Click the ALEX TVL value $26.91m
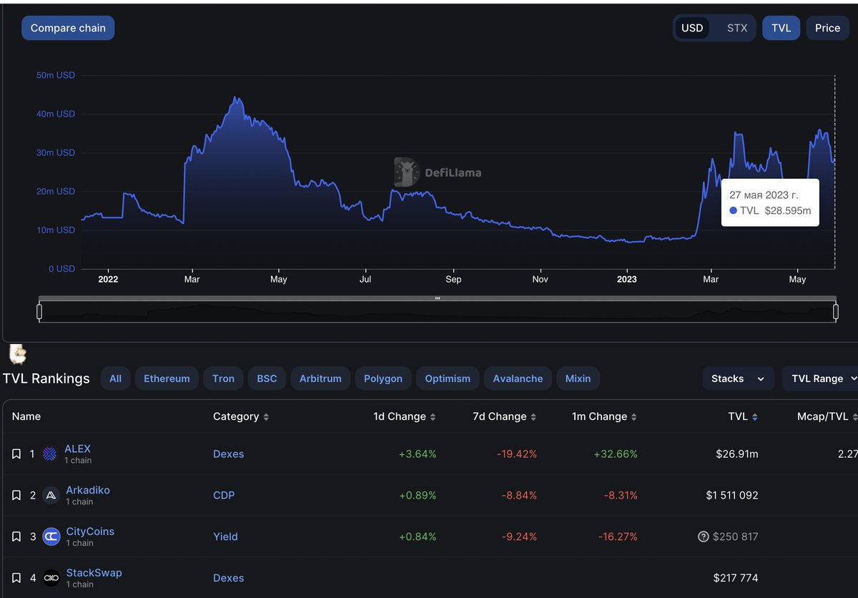The width and height of the screenshot is (858, 598). point(736,454)
